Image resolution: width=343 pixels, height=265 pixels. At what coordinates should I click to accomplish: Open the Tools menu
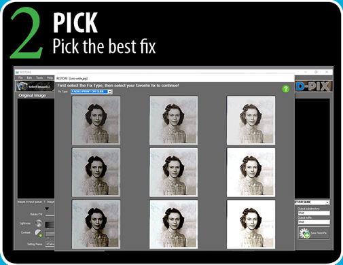pyautogui.click(x=39, y=77)
